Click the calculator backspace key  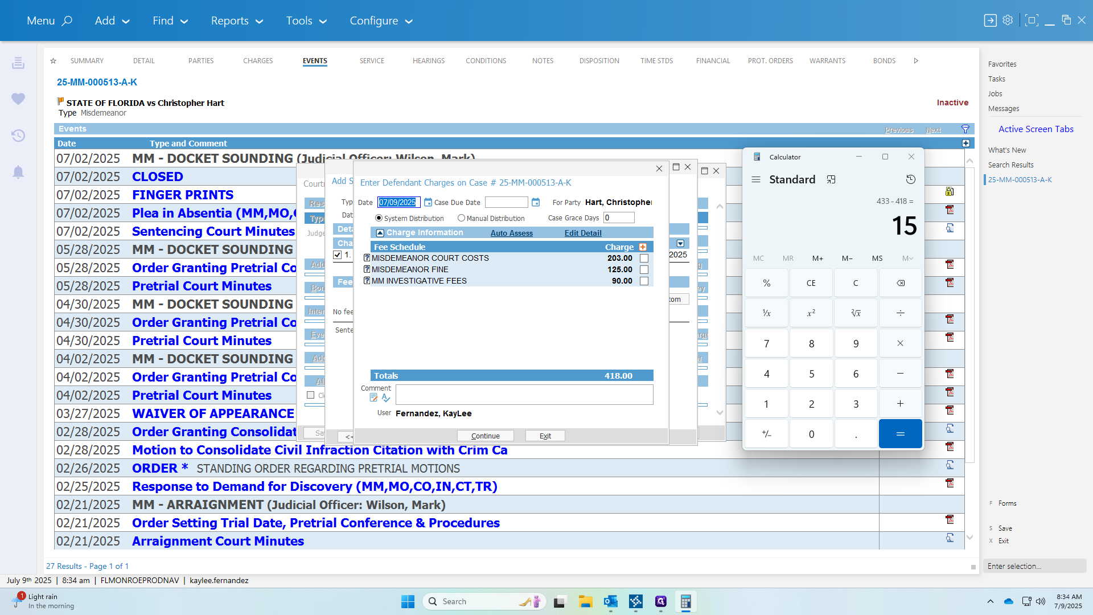coord(901,283)
